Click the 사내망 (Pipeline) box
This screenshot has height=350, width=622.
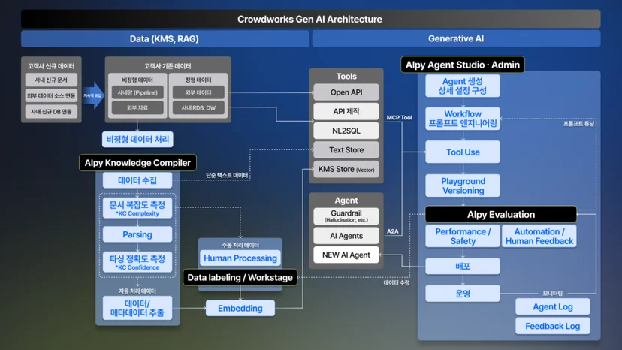(137, 92)
